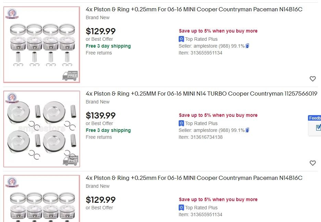Click 'Save up to 5%' on the $139.99 listing
Screen dimensions: 321x222
click(218, 115)
